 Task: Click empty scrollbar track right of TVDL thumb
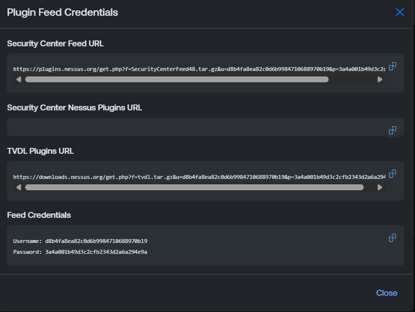(x=370, y=187)
